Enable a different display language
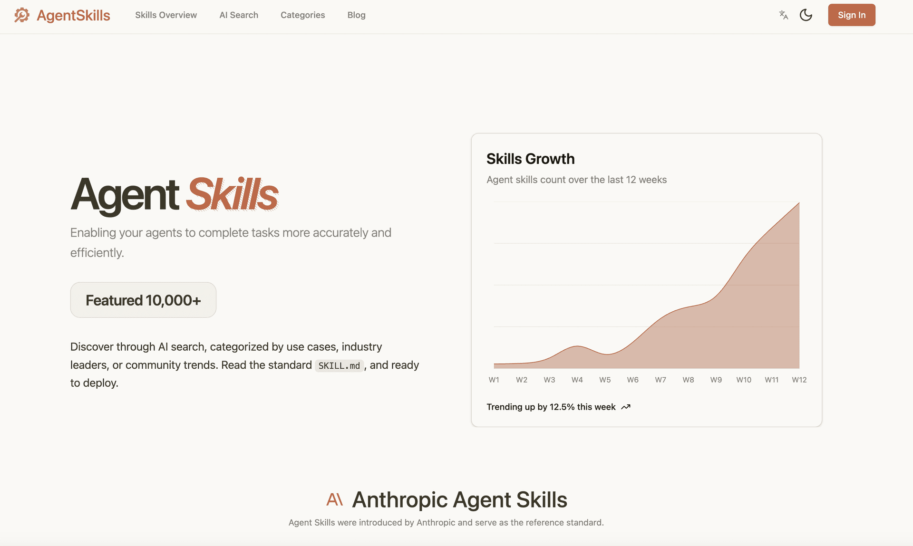Screen dimensions: 913x546 783,15
